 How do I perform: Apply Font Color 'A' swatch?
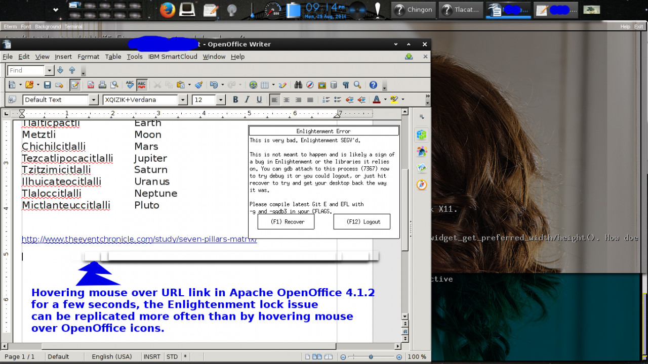click(377, 100)
